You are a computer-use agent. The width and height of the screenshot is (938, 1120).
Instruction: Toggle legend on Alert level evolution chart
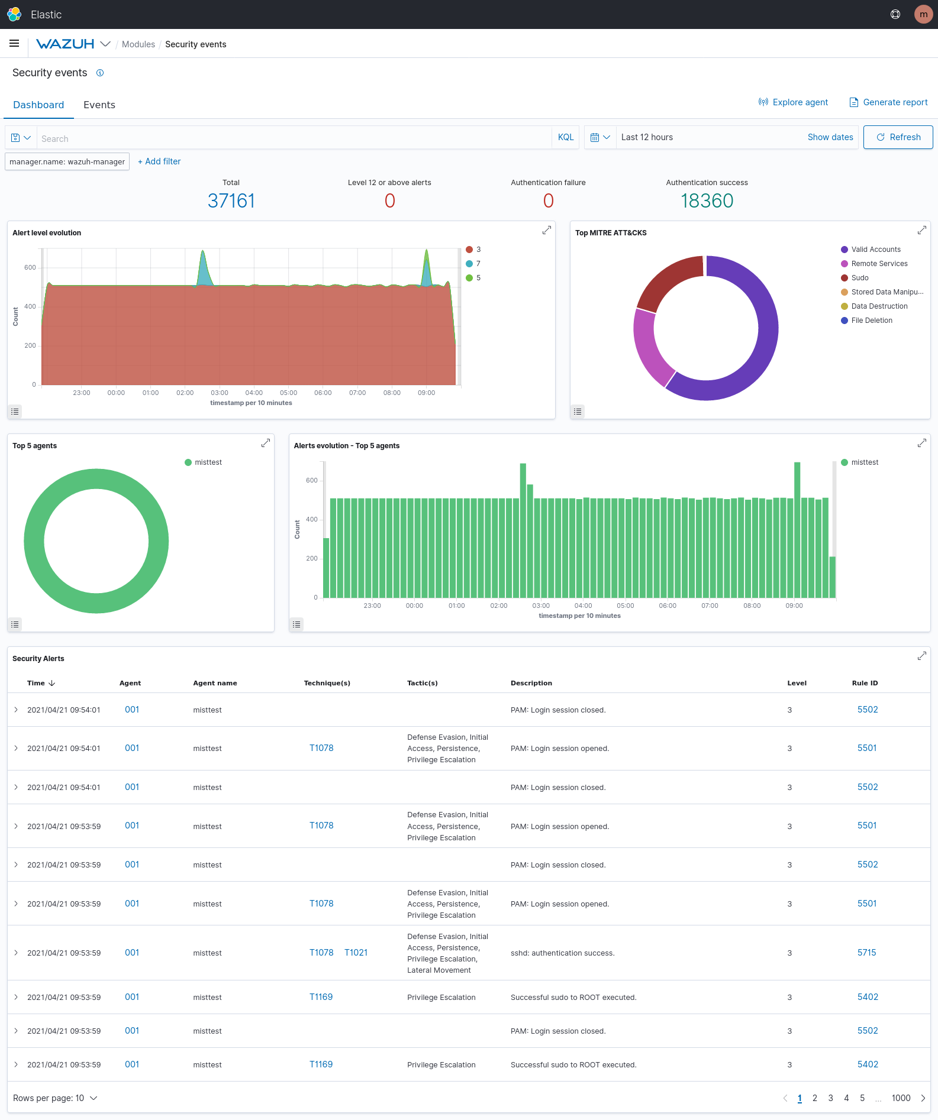point(15,411)
